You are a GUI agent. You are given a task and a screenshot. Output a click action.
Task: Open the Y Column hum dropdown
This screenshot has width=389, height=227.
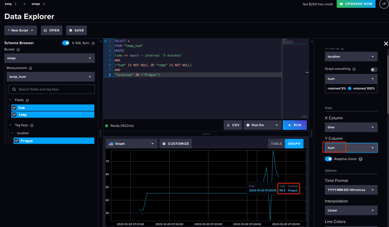click(351, 148)
